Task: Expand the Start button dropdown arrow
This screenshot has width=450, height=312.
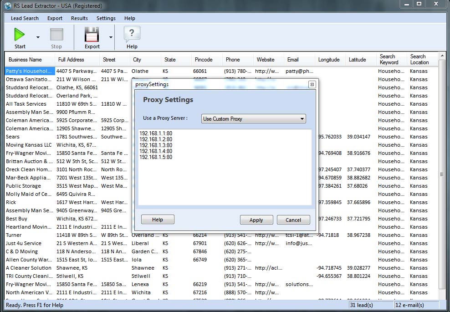Action: pyautogui.click(x=38, y=37)
